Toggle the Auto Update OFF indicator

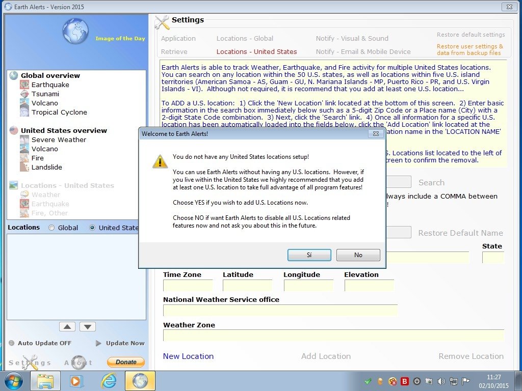(x=12, y=343)
